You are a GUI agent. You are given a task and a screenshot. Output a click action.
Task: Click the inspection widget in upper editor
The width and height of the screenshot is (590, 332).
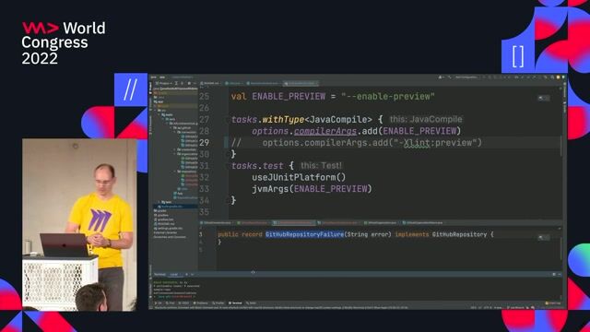(544, 98)
